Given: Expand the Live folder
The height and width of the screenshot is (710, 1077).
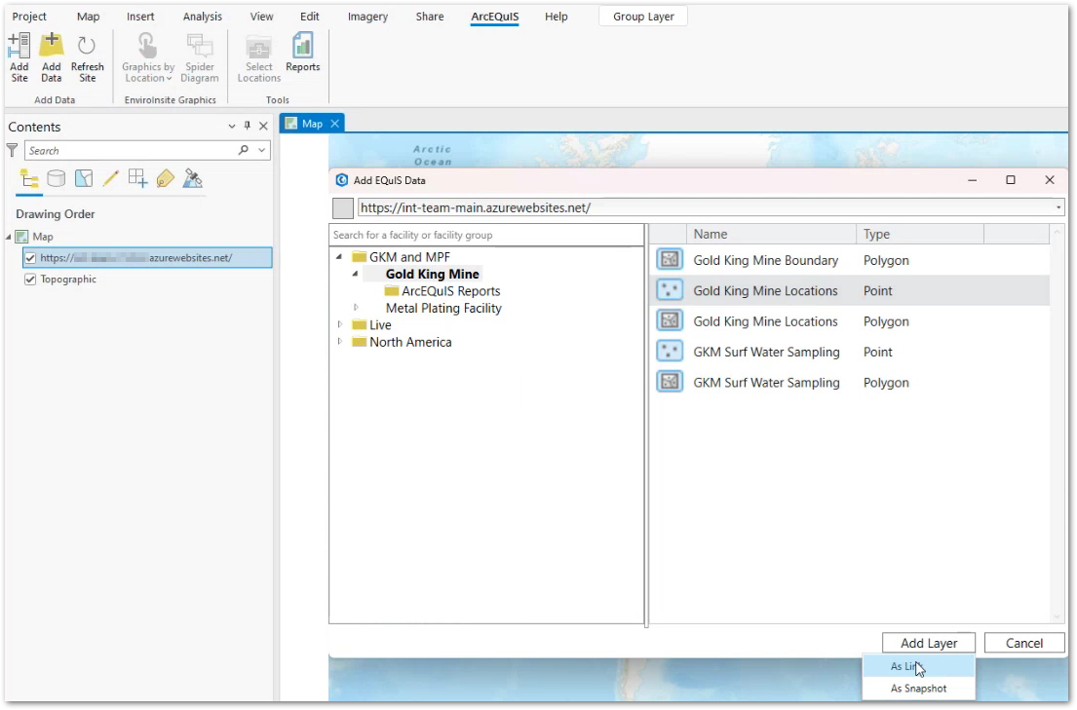Looking at the screenshot, I should 338,324.
